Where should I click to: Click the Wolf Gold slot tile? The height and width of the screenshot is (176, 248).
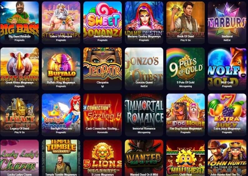(227, 69)
